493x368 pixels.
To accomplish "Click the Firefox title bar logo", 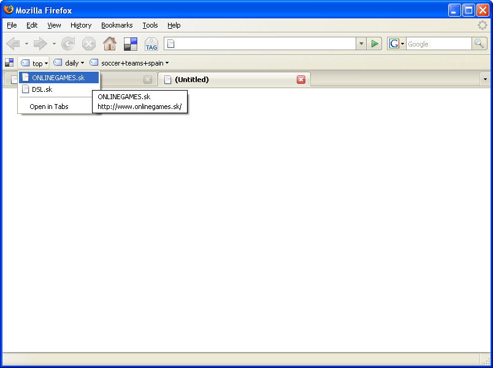I will click(x=9, y=10).
